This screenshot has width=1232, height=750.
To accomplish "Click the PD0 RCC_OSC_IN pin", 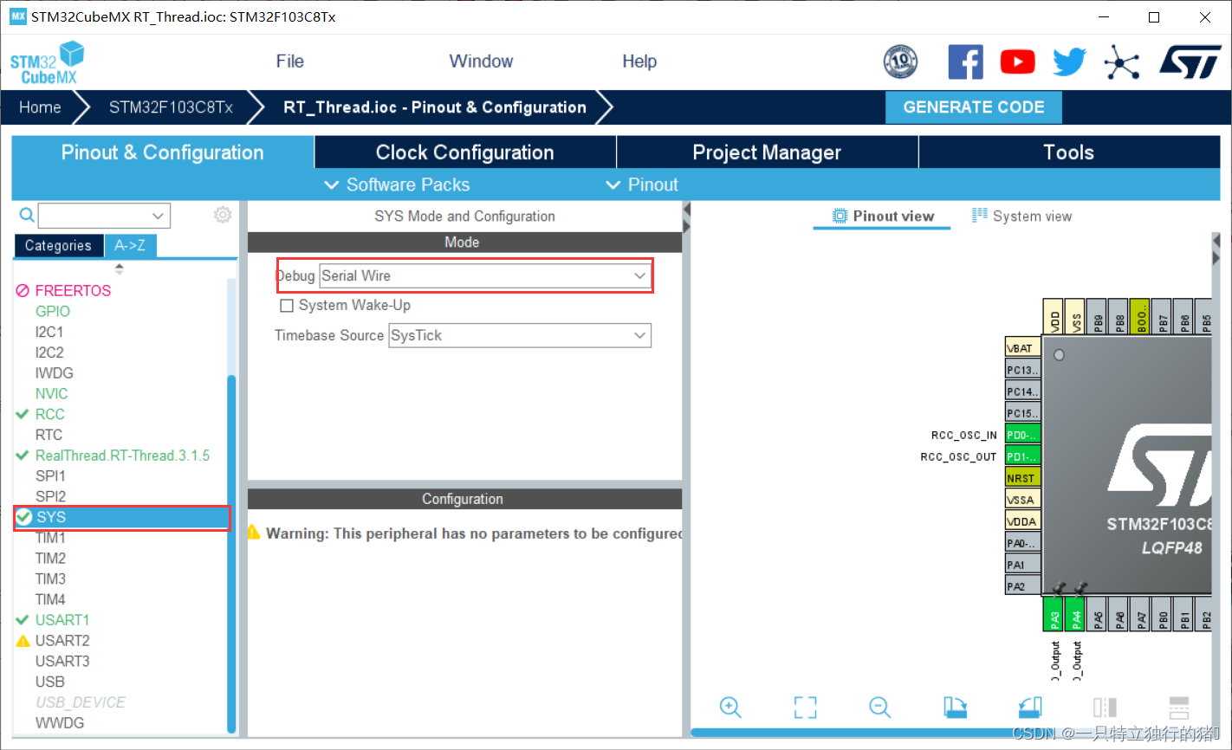I will 1022,435.
